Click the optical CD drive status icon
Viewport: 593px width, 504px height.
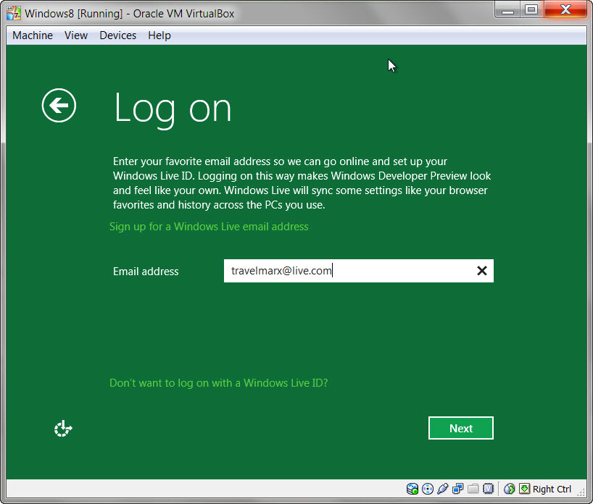coord(428,489)
